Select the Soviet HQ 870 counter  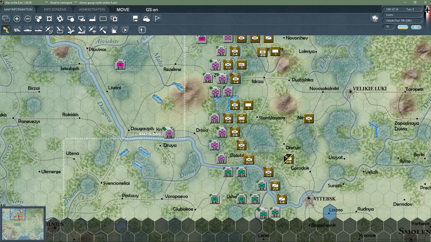[x=263, y=52]
